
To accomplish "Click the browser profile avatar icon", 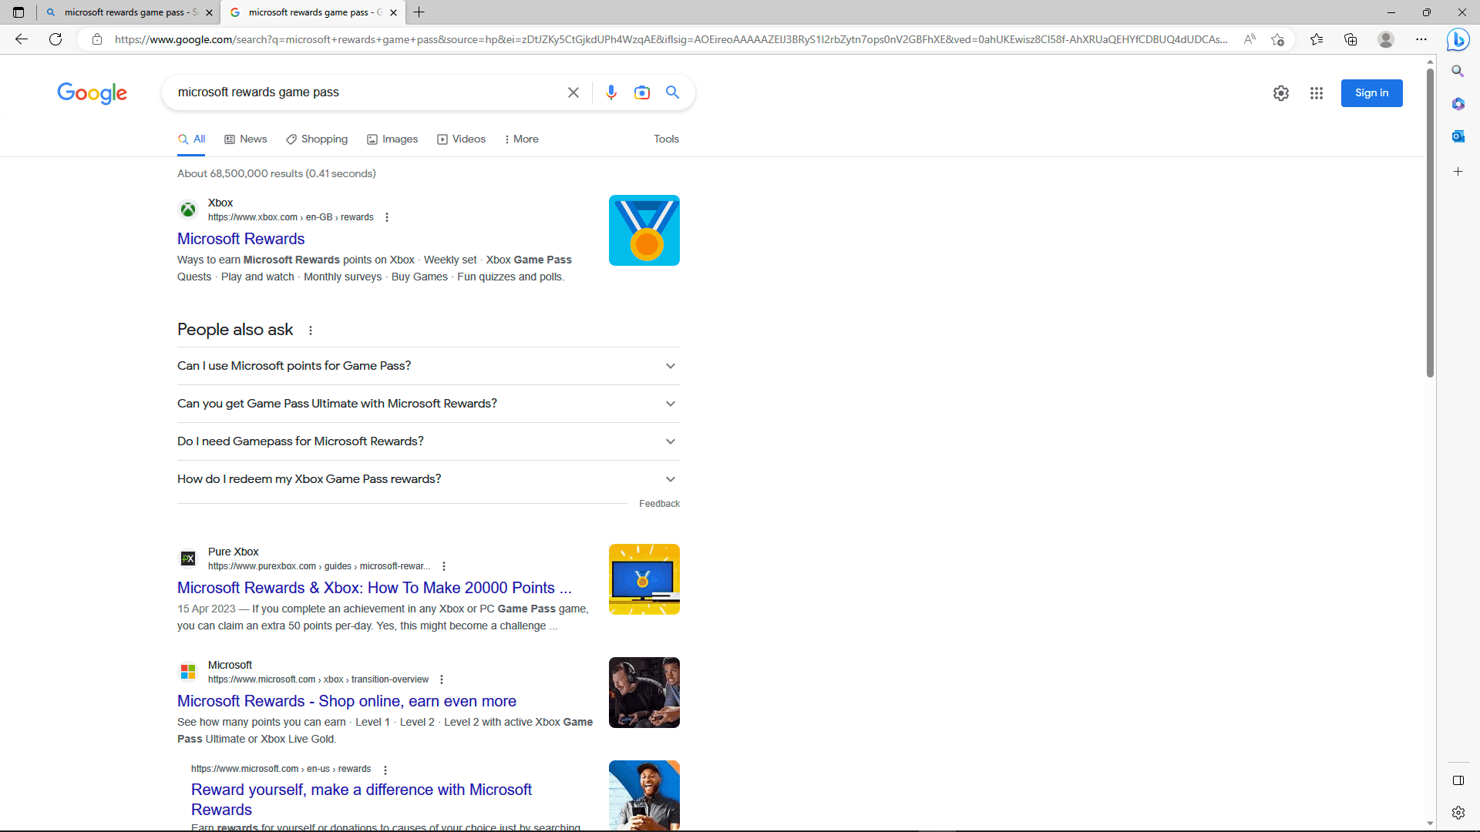I will point(1385,39).
